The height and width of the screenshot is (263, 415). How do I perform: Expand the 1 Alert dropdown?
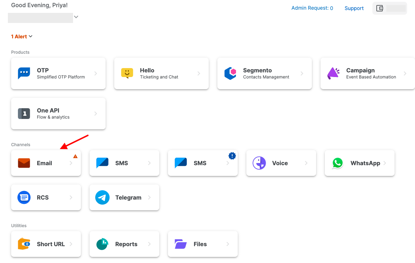[22, 37]
